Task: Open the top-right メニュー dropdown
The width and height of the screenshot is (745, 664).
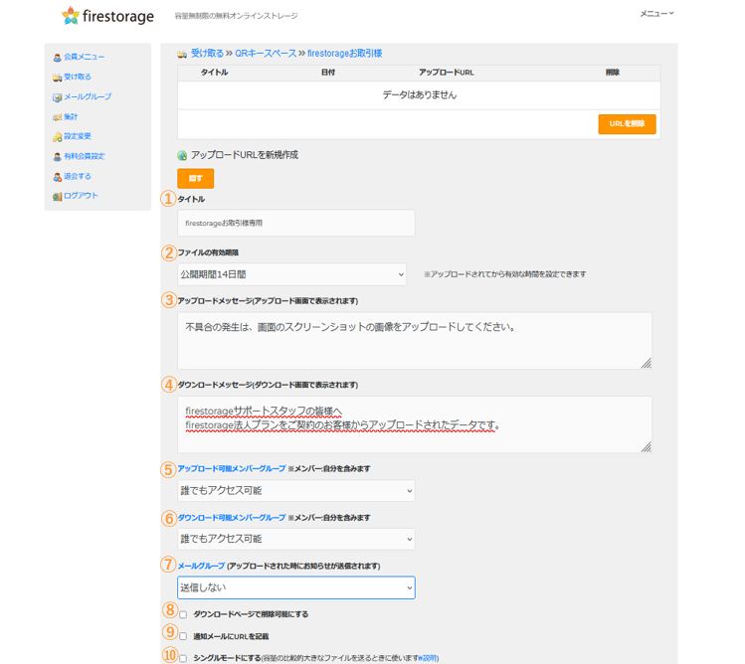Action: click(656, 14)
